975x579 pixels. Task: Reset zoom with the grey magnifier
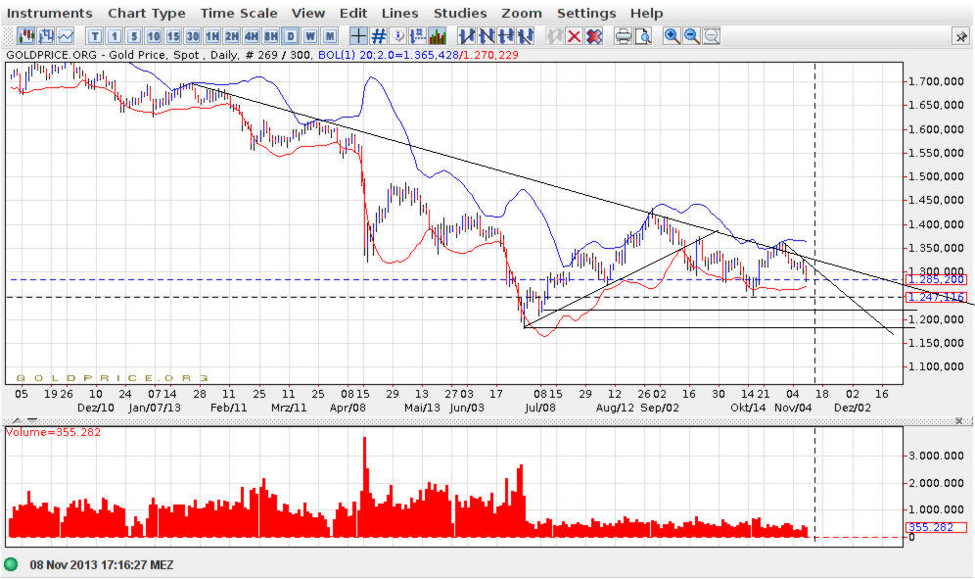712,36
